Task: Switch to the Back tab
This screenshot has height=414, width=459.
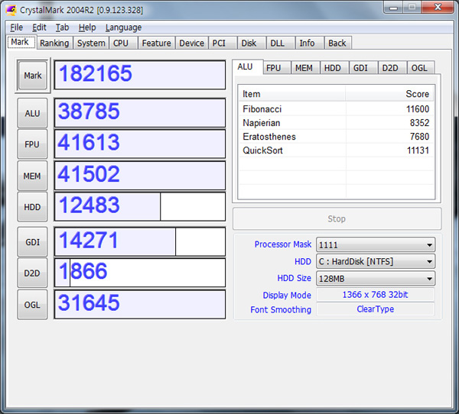Action: (x=338, y=43)
